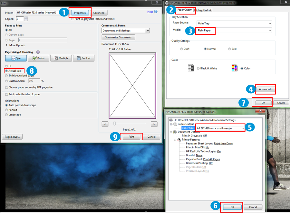Click the Help question mark icon

[x=156, y=12]
